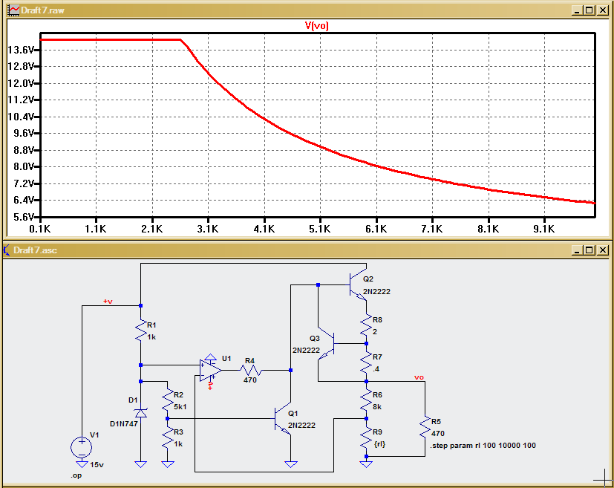Select transistor Q2 symbol
Image resolution: width=614 pixels, height=488 pixels.
coord(358,285)
